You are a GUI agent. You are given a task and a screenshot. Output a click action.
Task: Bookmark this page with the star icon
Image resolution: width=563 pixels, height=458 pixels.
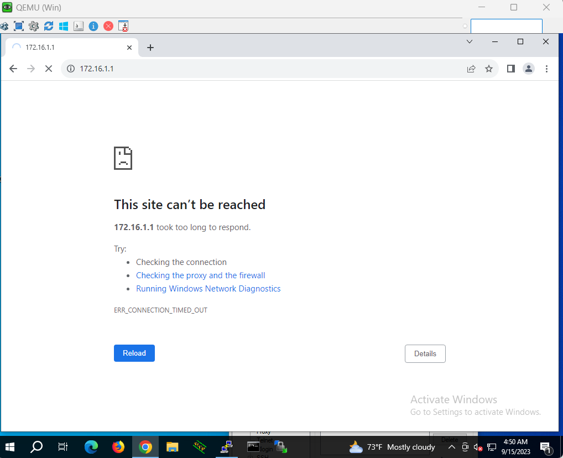489,69
